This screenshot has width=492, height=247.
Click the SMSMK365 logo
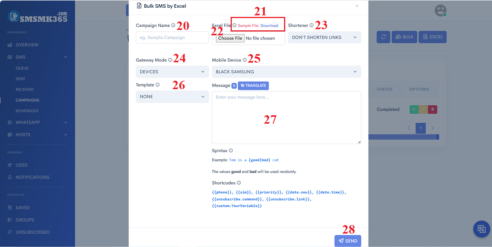pyautogui.click(x=37, y=17)
